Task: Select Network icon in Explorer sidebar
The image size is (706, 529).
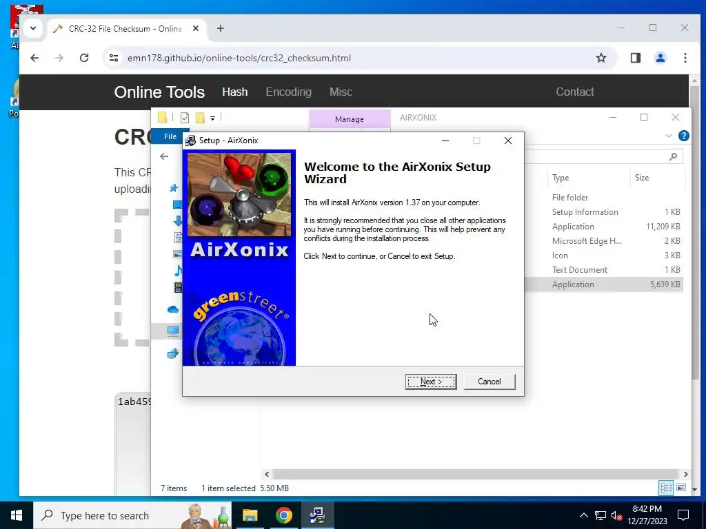Action: point(173,353)
